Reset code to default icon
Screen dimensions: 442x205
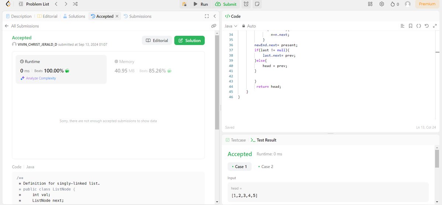coord(427,26)
